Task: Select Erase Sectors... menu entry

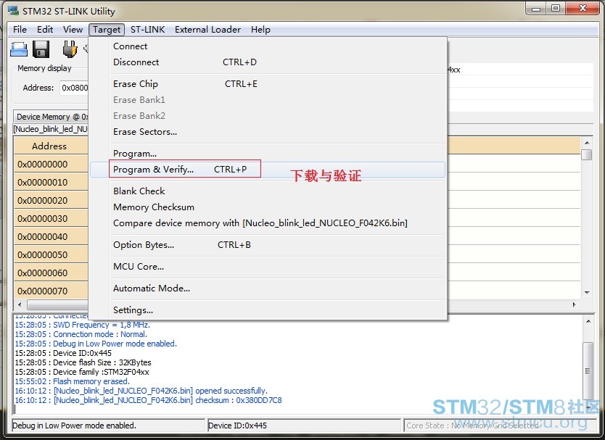Action: pos(268,132)
